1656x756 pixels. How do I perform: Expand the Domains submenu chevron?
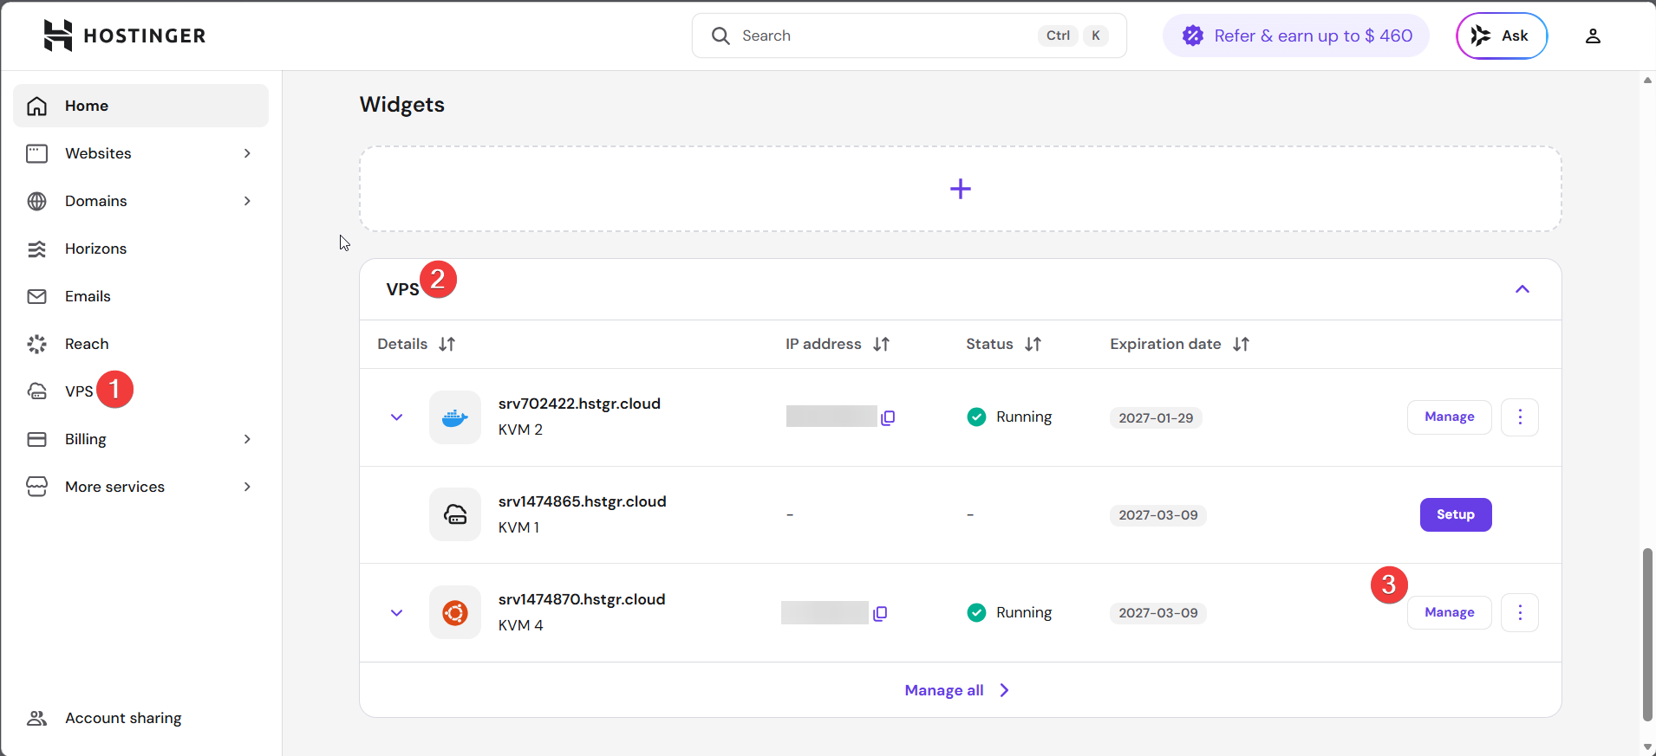tap(247, 201)
